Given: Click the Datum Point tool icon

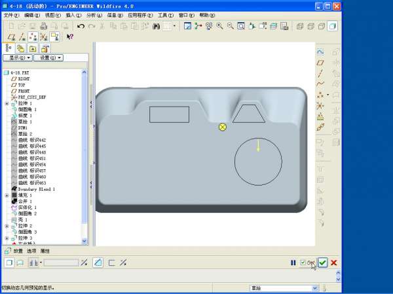Looking at the screenshot, I should click(320, 95).
